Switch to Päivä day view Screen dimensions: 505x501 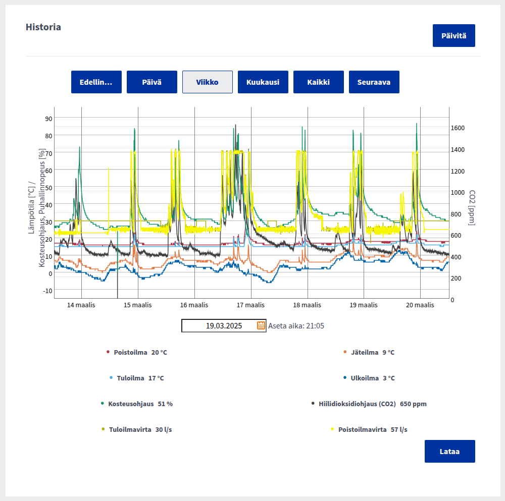[x=152, y=82]
